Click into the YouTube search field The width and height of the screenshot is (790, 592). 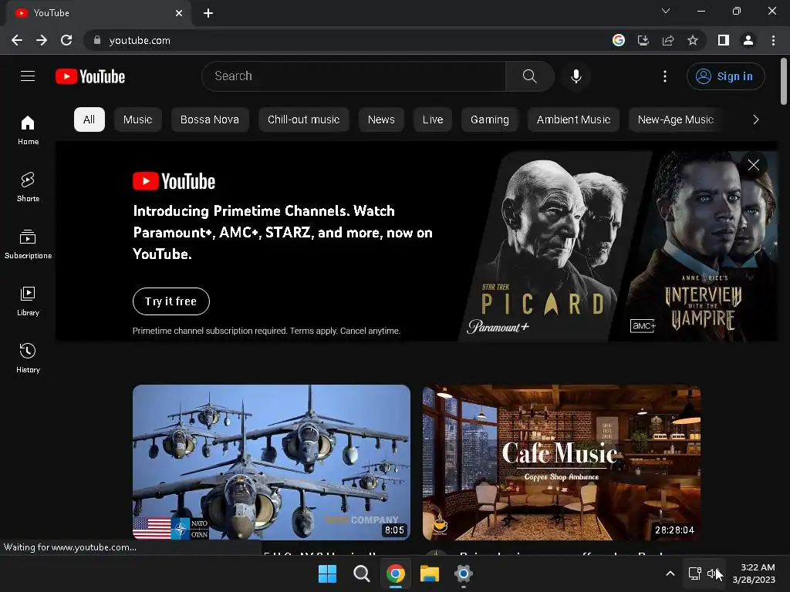[x=353, y=76]
